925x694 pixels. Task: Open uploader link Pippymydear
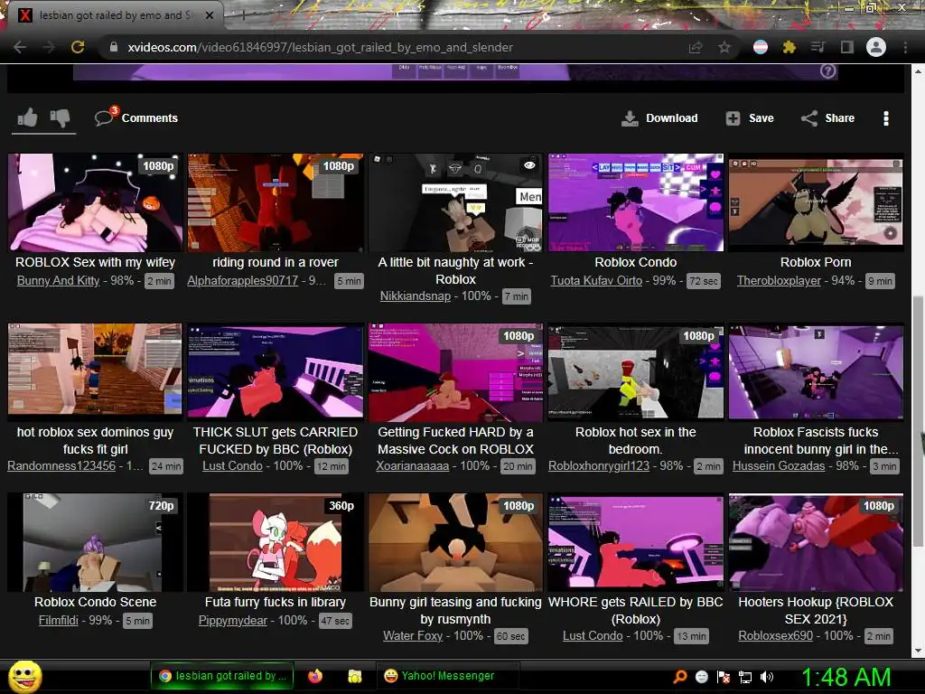232,621
